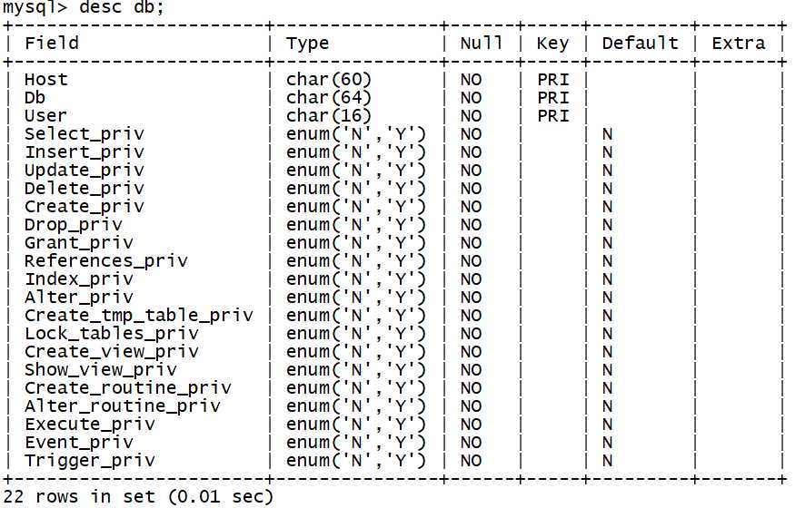The height and width of the screenshot is (508, 805).
Task: Click enum type for Delete_priv row
Action: (356, 189)
